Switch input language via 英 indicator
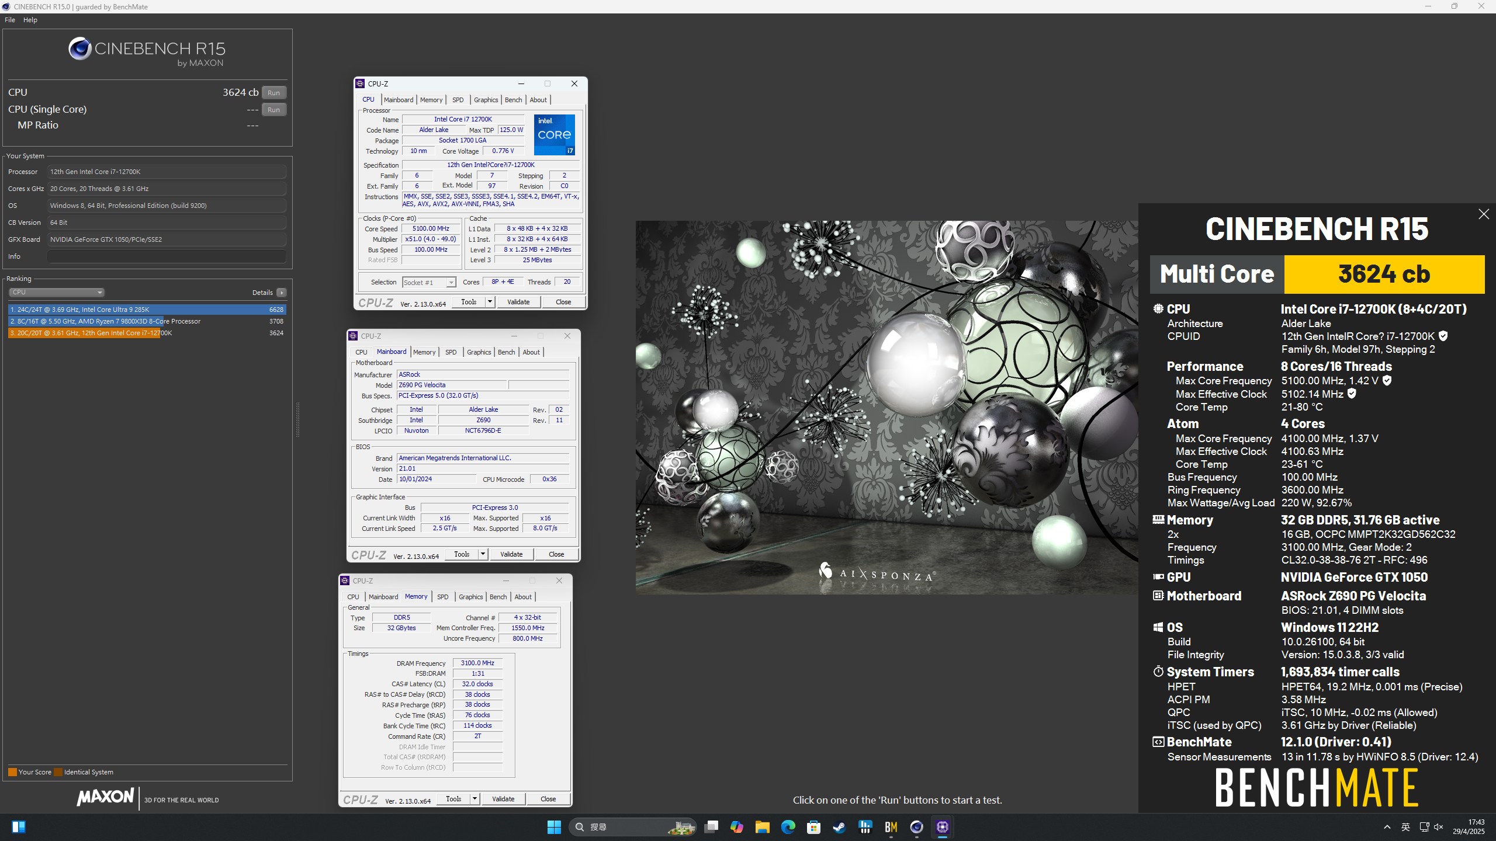This screenshot has height=841, width=1496. point(1405,827)
